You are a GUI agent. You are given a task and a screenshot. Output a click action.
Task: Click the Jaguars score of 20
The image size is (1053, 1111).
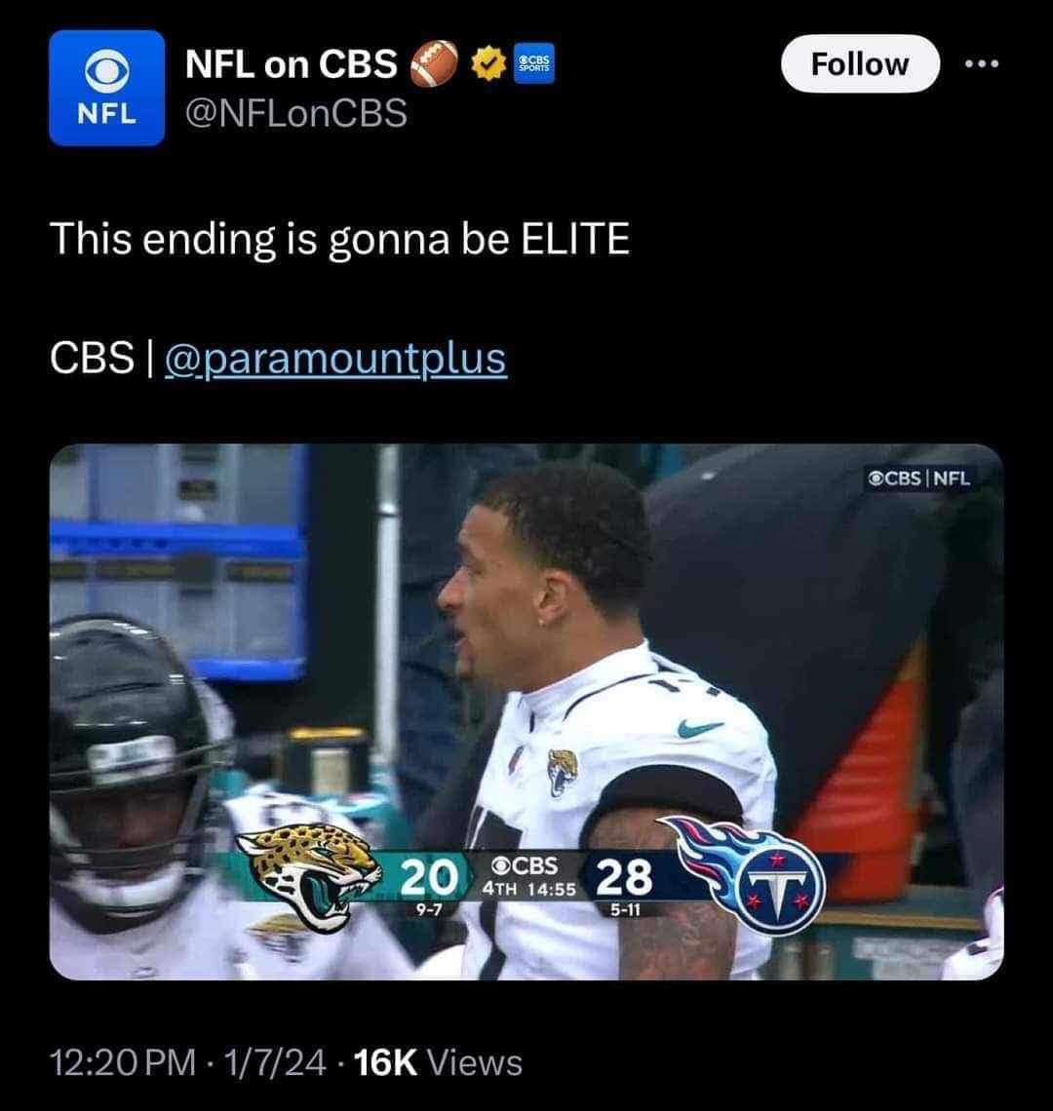[x=429, y=878]
